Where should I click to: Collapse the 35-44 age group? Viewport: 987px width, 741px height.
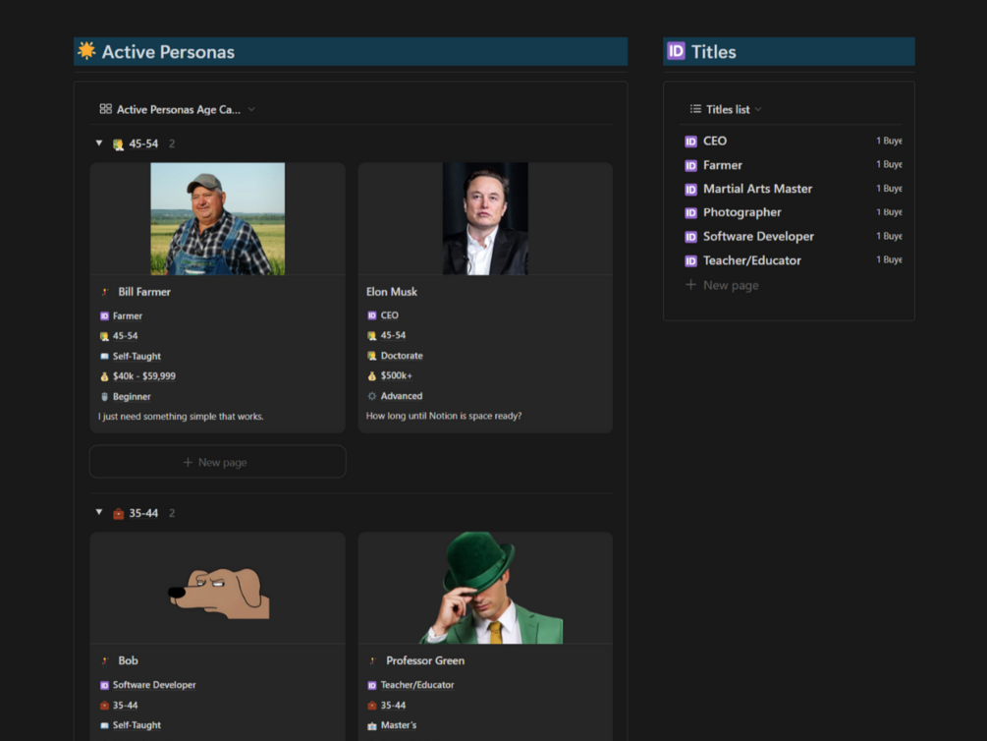[x=99, y=512]
